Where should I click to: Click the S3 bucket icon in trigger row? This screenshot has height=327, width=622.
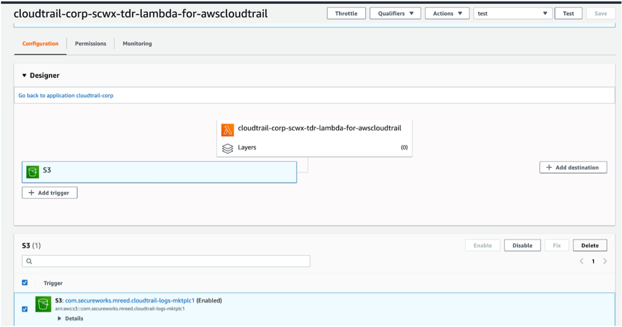43,304
